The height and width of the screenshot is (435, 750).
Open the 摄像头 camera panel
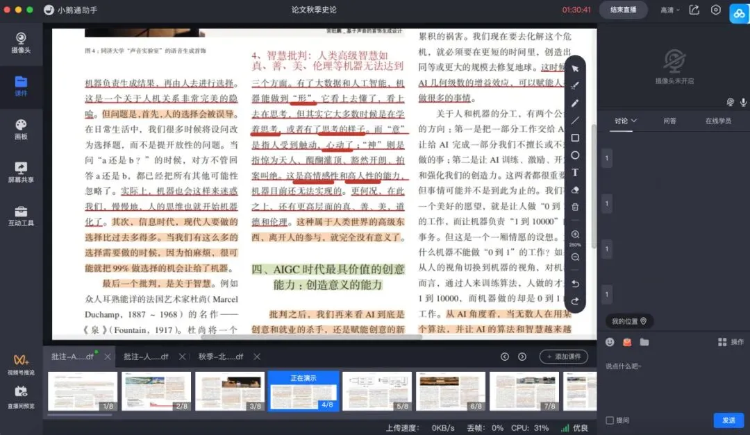(21, 42)
